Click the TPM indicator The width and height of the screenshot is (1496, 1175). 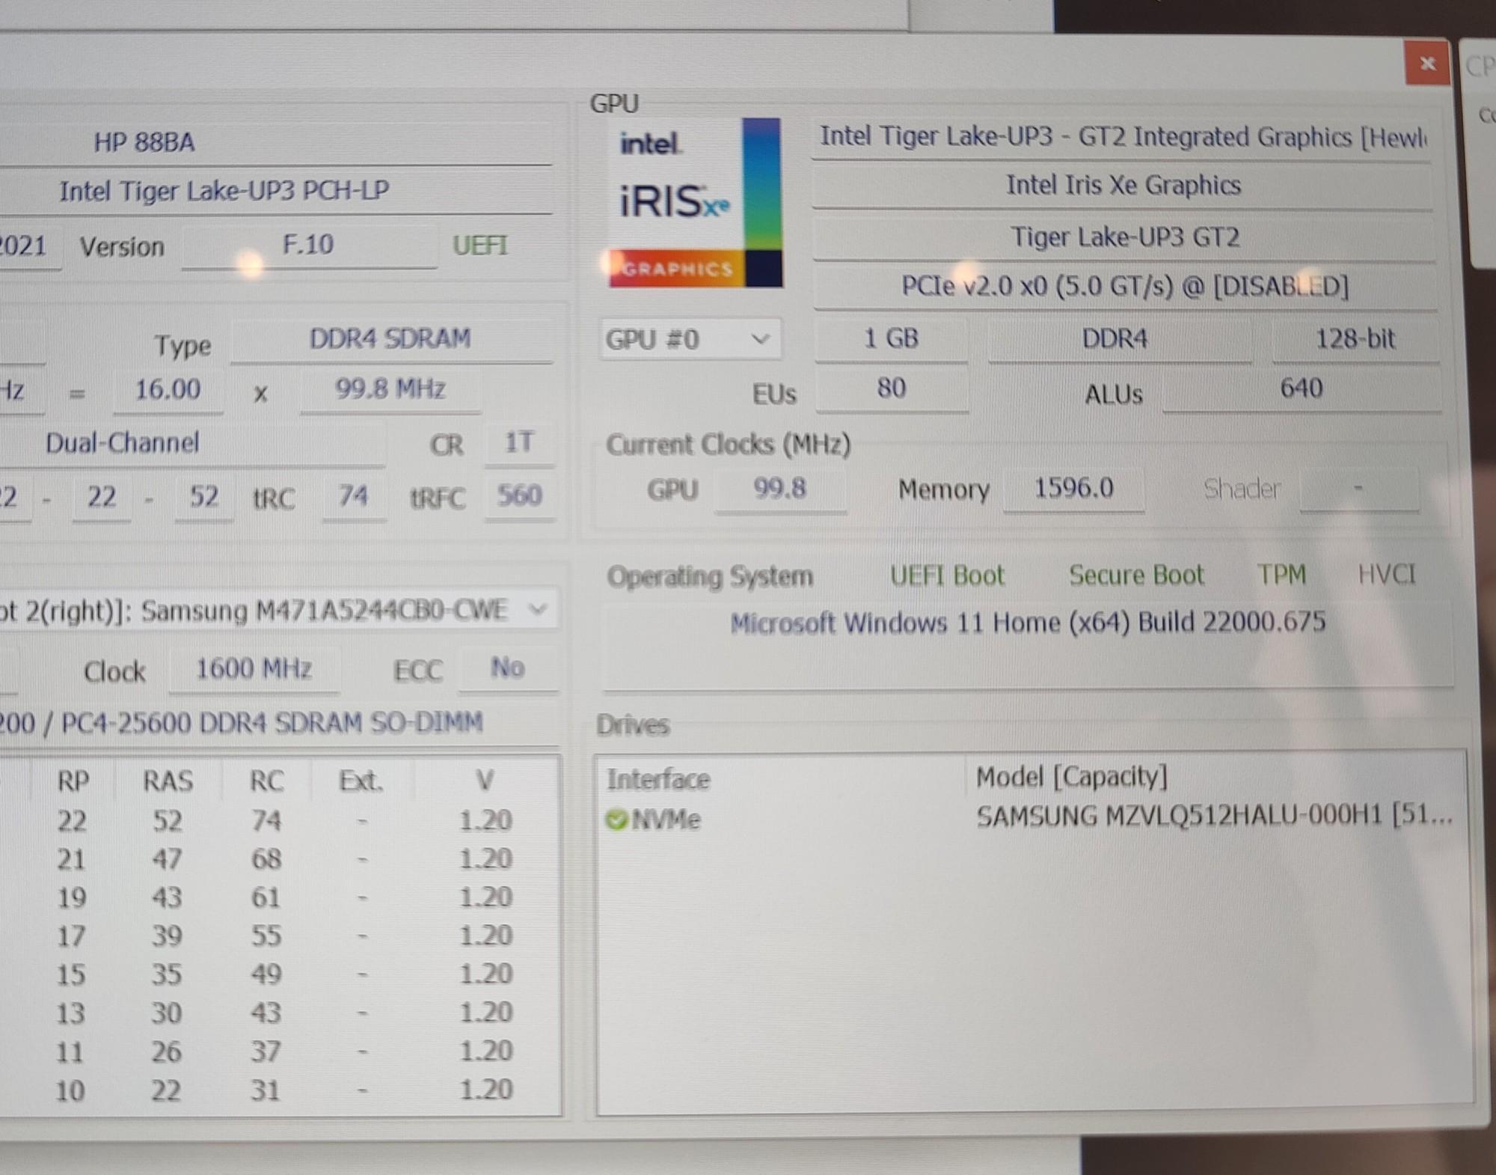pos(1281,574)
